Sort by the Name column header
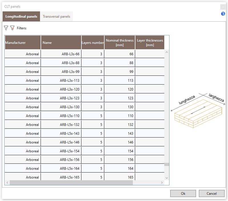The width and height of the screenshot is (228, 201). [x=61, y=43]
